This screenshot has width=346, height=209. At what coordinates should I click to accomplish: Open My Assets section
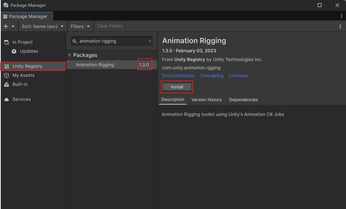point(24,75)
